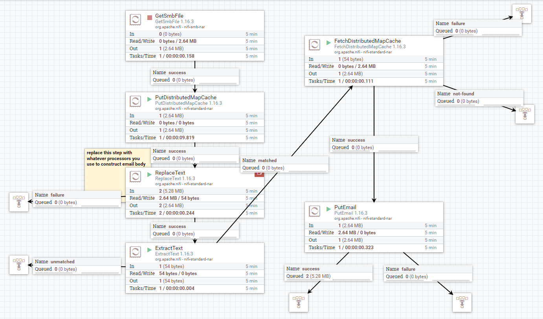Select the funnel in the top-right corner

click(521, 13)
